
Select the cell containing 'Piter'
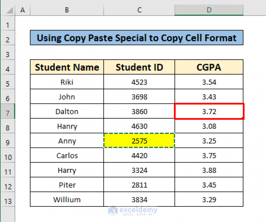click(67, 185)
